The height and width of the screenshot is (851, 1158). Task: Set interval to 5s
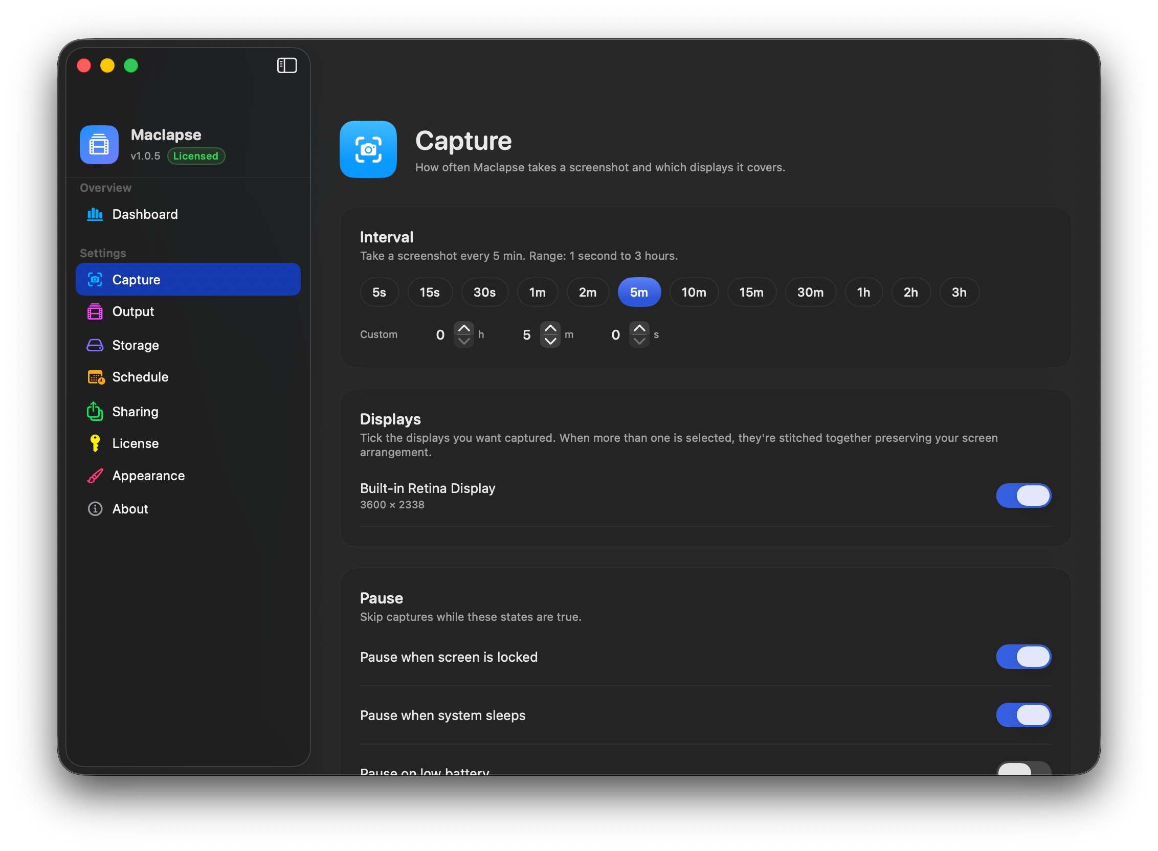coord(379,292)
